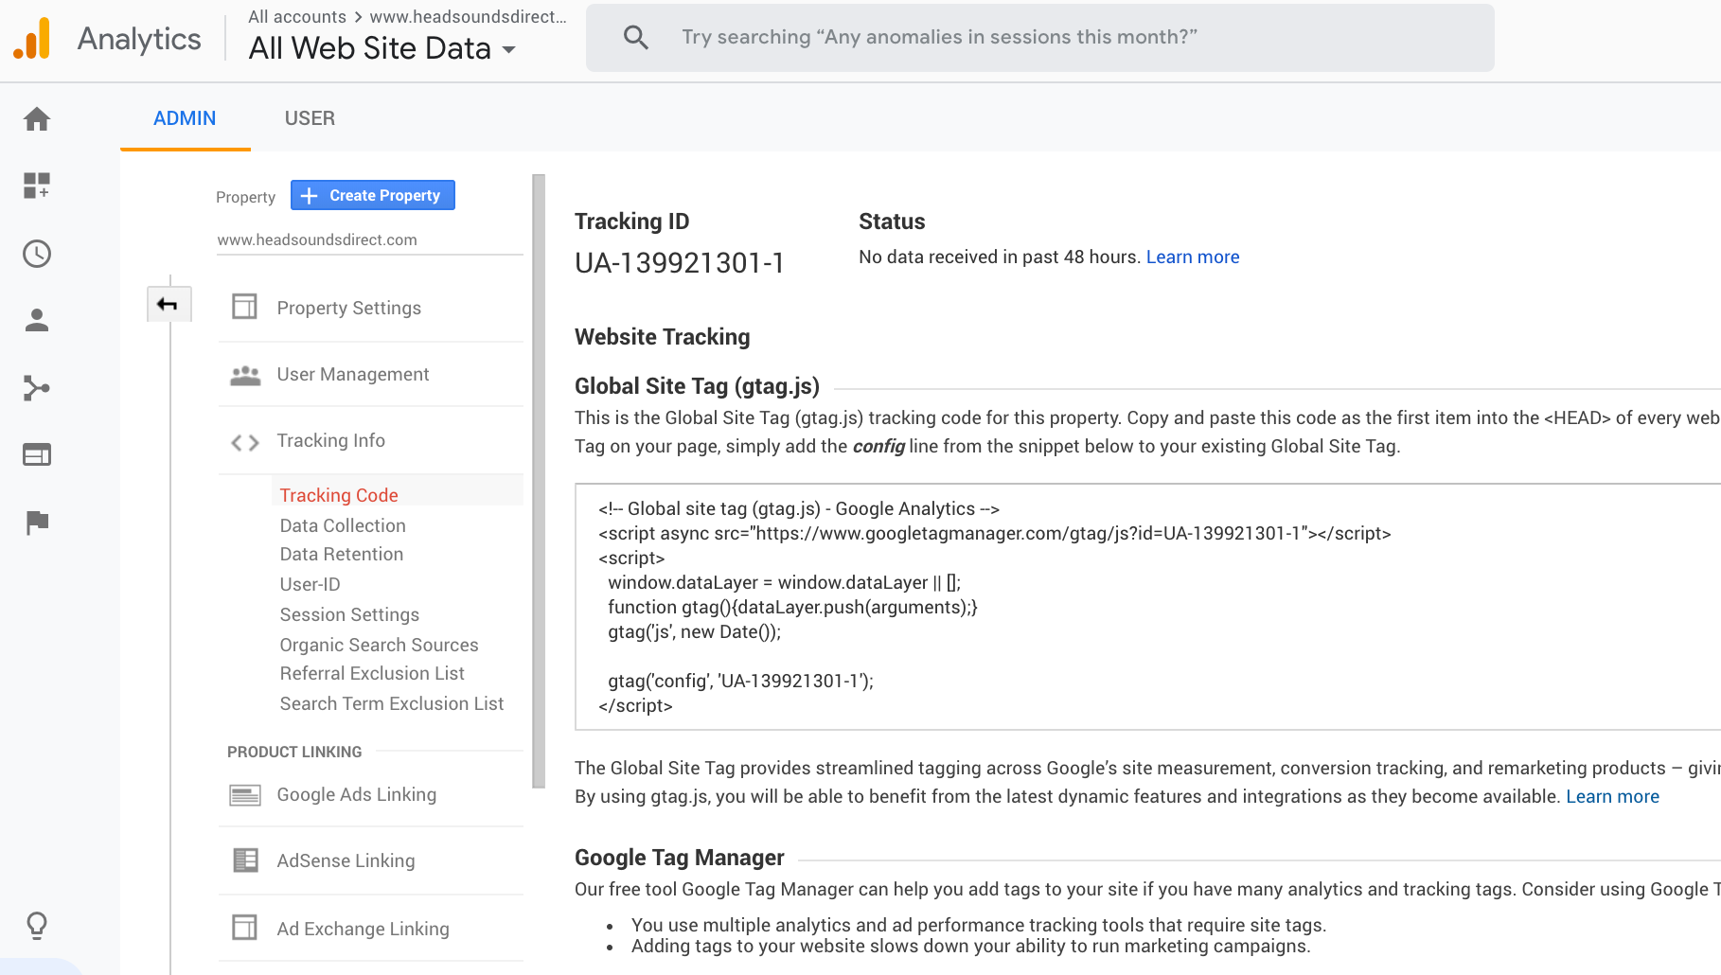Image resolution: width=1721 pixels, height=975 pixels.
Task: Switch to the USER tab
Action: (x=310, y=118)
